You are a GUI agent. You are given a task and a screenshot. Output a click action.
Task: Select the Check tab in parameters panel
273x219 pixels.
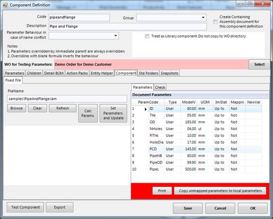160,87
